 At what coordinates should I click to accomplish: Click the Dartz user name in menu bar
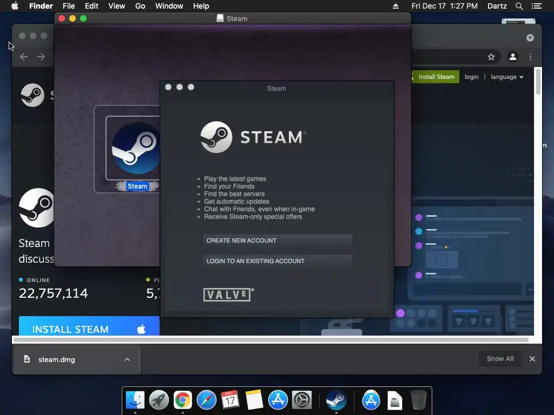point(497,6)
